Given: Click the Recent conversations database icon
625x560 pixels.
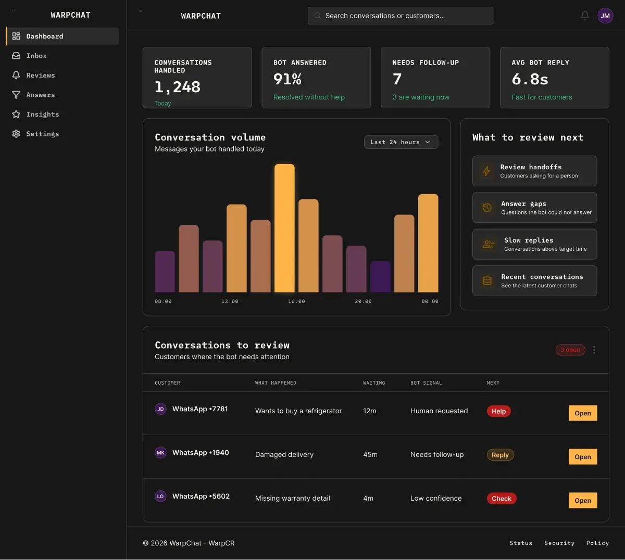Looking at the screenshot, I should tap(487, 281).
